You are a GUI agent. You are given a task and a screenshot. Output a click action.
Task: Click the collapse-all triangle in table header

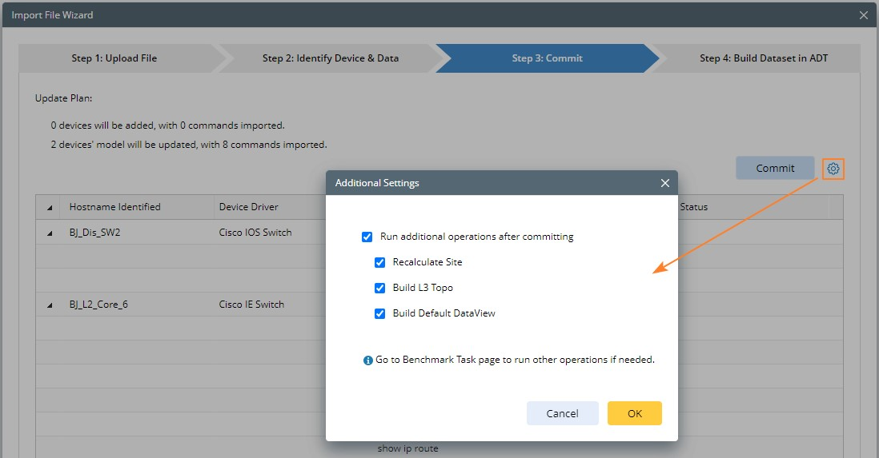pyautogui.click(x=50, y=208)
